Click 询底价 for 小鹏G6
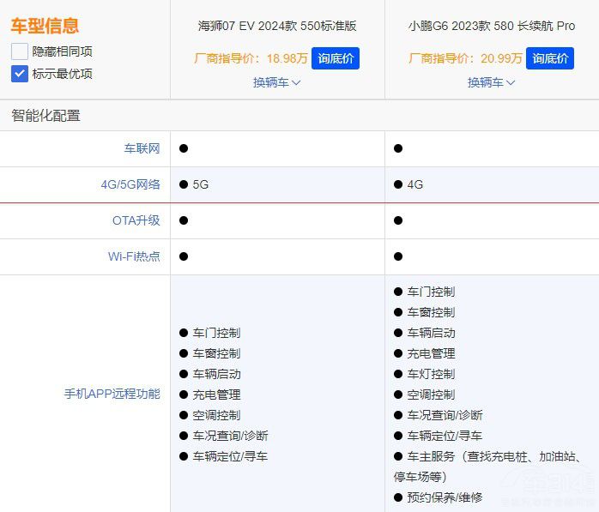The image size is (599, 512). tap(549, 58)
